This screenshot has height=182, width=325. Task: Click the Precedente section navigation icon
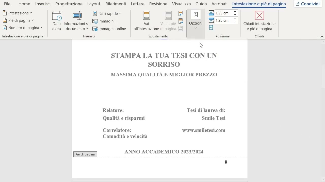181,13
